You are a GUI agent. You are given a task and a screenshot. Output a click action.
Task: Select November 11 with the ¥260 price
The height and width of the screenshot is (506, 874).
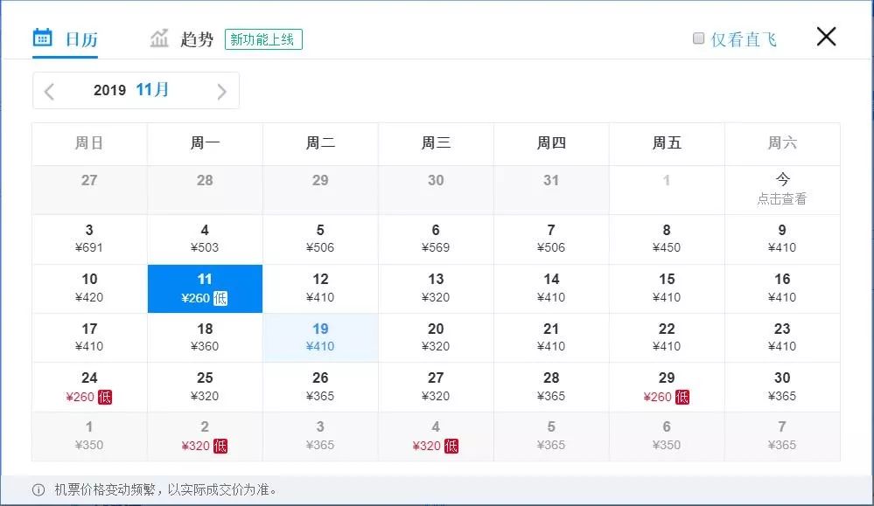click(x=205, y=288)
